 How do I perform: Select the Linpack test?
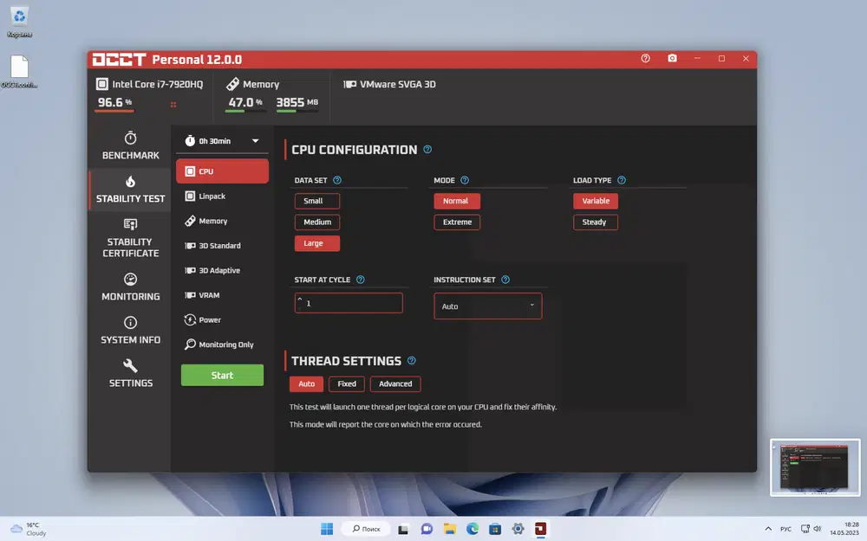pyautogui.click(x=222, y=196)
